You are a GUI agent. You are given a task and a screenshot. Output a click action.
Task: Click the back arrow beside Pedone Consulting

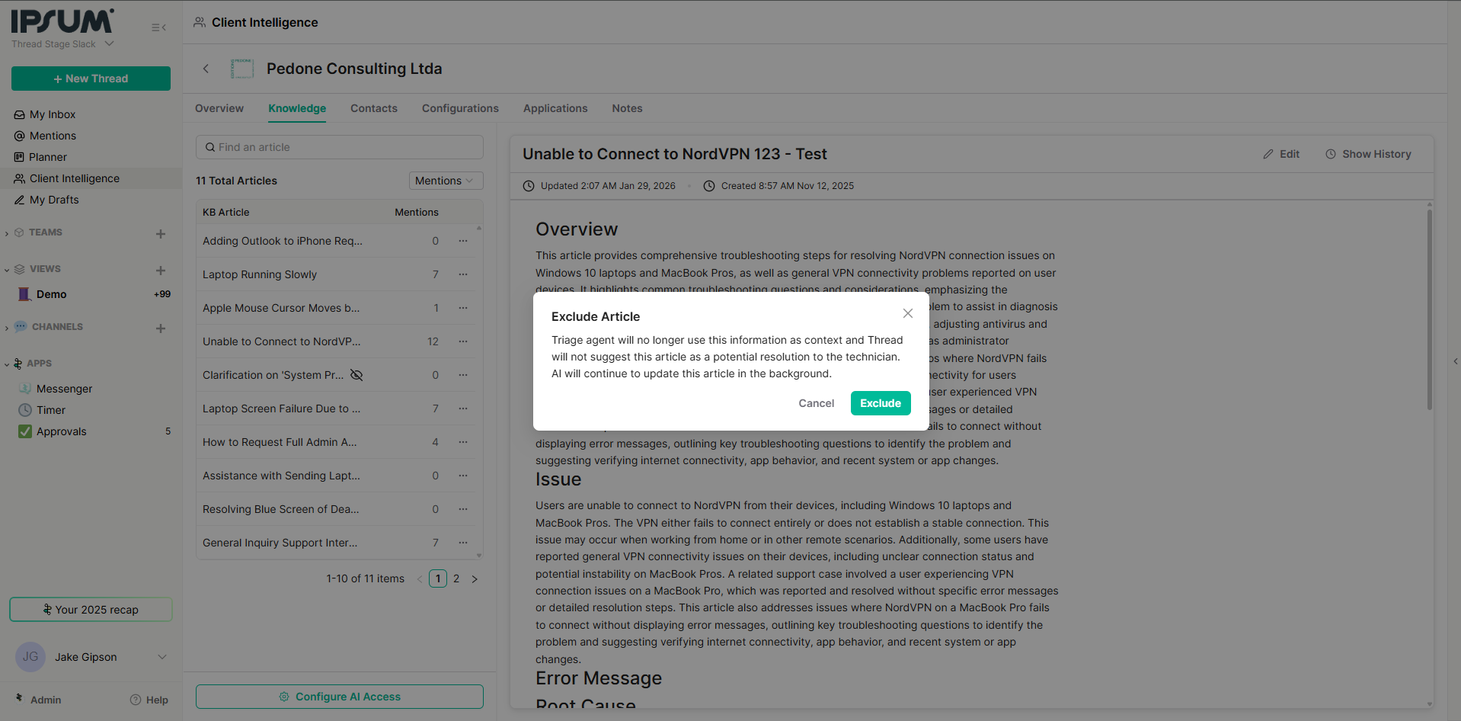pos(206,69)
